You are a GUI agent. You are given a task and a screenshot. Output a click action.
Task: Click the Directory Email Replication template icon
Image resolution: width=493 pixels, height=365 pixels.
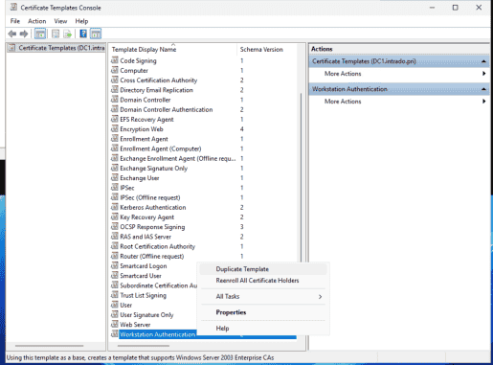pyautogui.click(x=115, y=89)
